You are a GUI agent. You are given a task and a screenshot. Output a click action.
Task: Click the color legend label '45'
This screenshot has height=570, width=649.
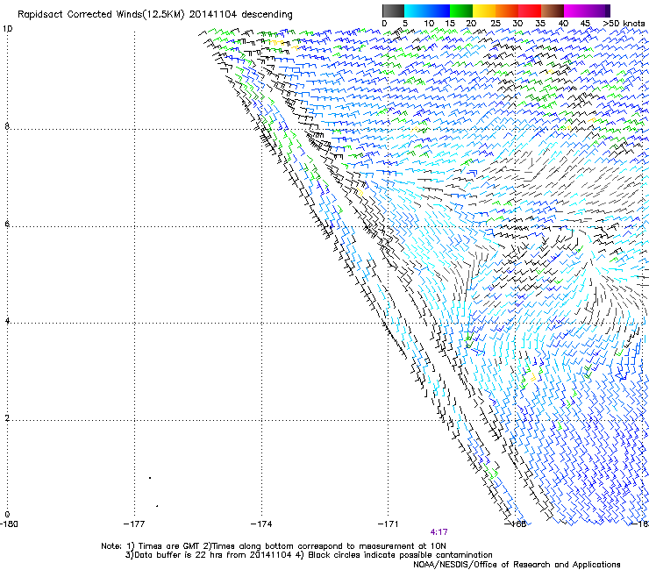[x=585, y=24]
